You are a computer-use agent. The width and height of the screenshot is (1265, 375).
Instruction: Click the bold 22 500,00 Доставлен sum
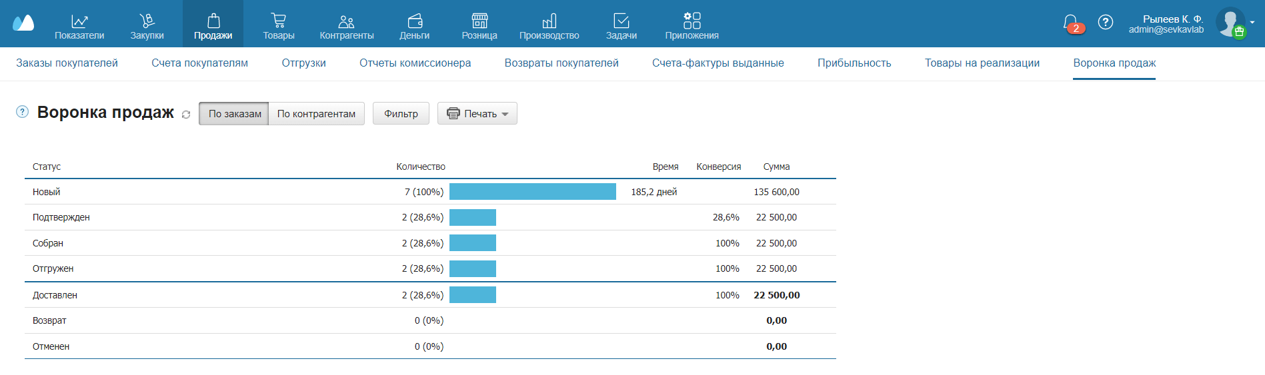(777, 295)
